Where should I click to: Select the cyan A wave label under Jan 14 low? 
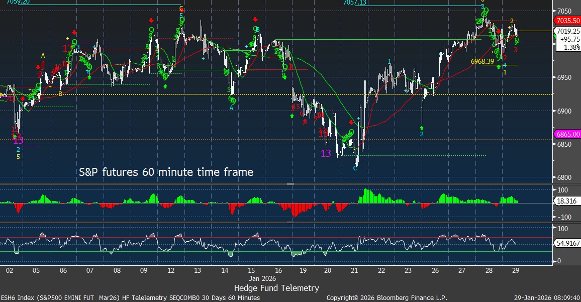point(232,108)
